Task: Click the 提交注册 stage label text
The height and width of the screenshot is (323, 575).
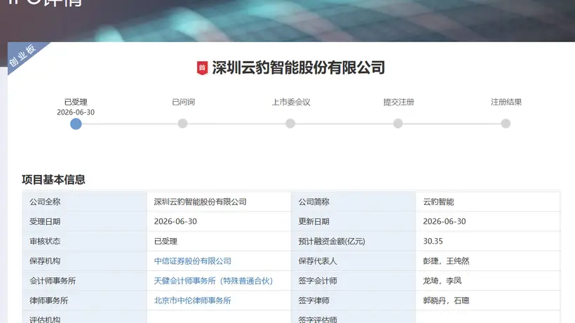Action: pos(398,102)
